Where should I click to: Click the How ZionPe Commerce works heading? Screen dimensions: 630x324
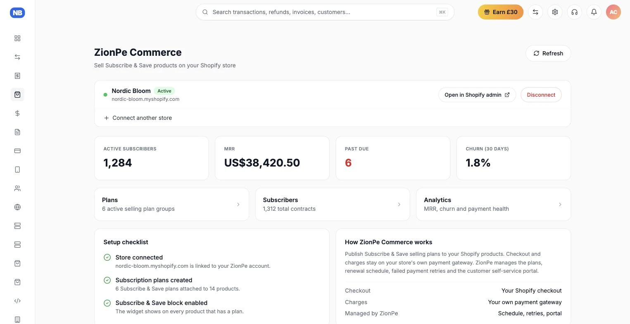388,242
